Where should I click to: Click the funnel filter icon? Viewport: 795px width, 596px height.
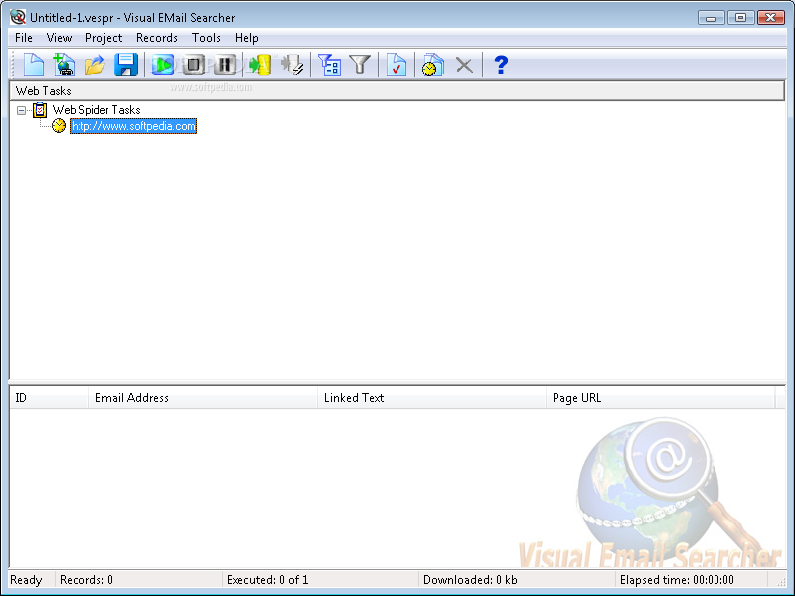(360, 65)
